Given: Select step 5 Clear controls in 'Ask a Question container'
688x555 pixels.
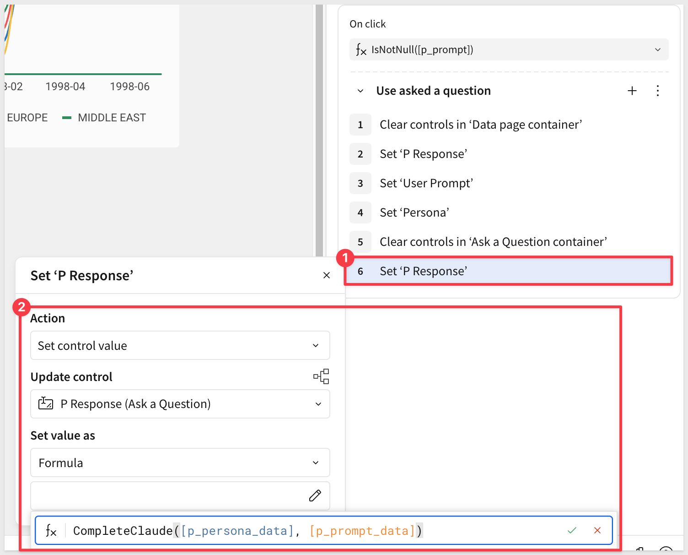Looking at the screenshot, I should click(493, 242).
